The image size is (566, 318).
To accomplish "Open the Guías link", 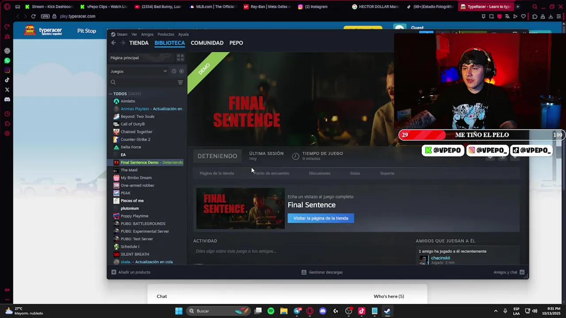I will click(x=355, y=173).
